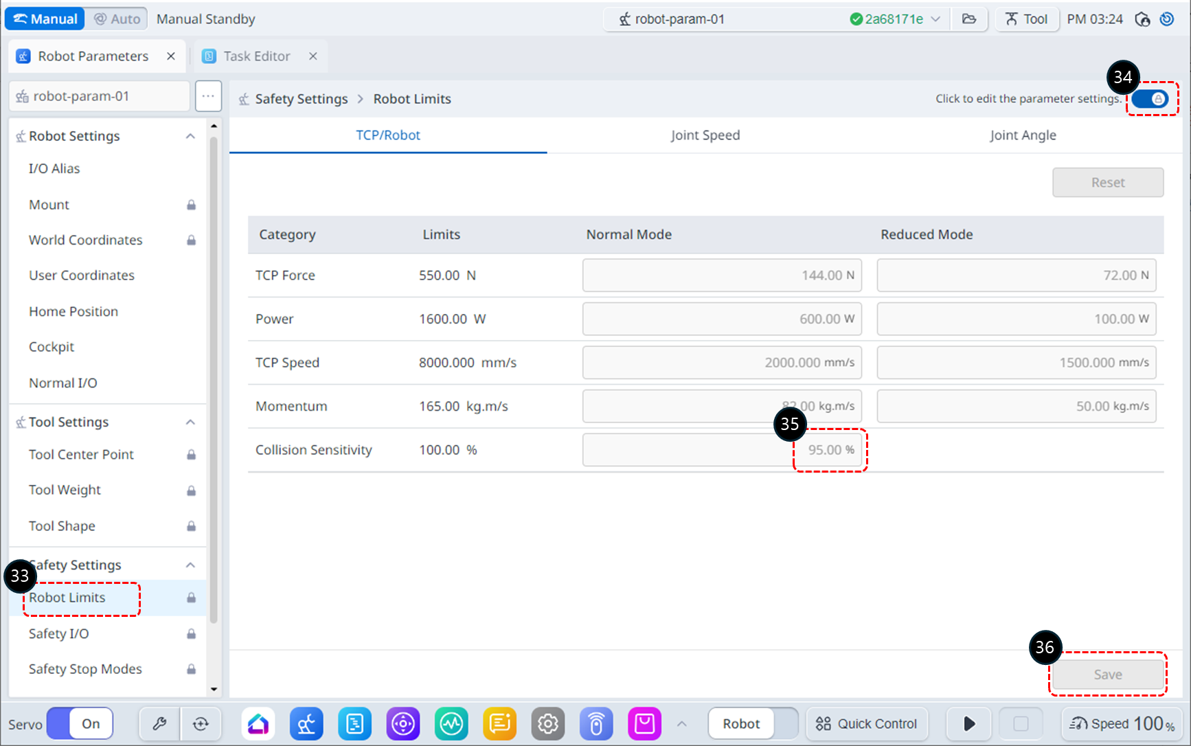Screen dimensions: 1191x746
Task: Toggle the parameter edit lock switch
Action: (x=1150, y=99)
